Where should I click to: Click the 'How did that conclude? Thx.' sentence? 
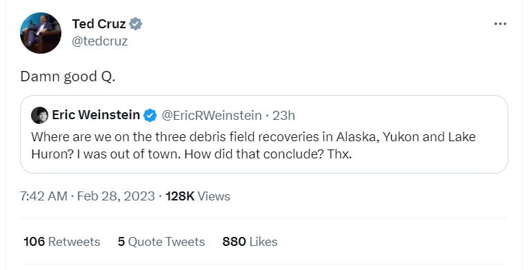coord(268,154)
